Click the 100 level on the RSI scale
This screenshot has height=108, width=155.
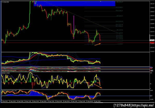click(151, 73)
